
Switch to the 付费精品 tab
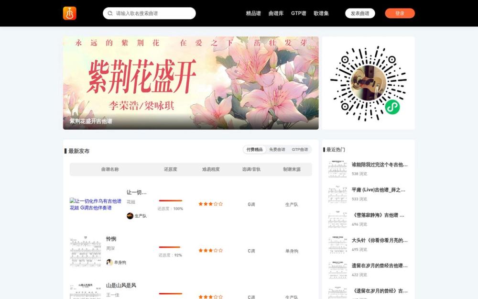tap(255, 149)
